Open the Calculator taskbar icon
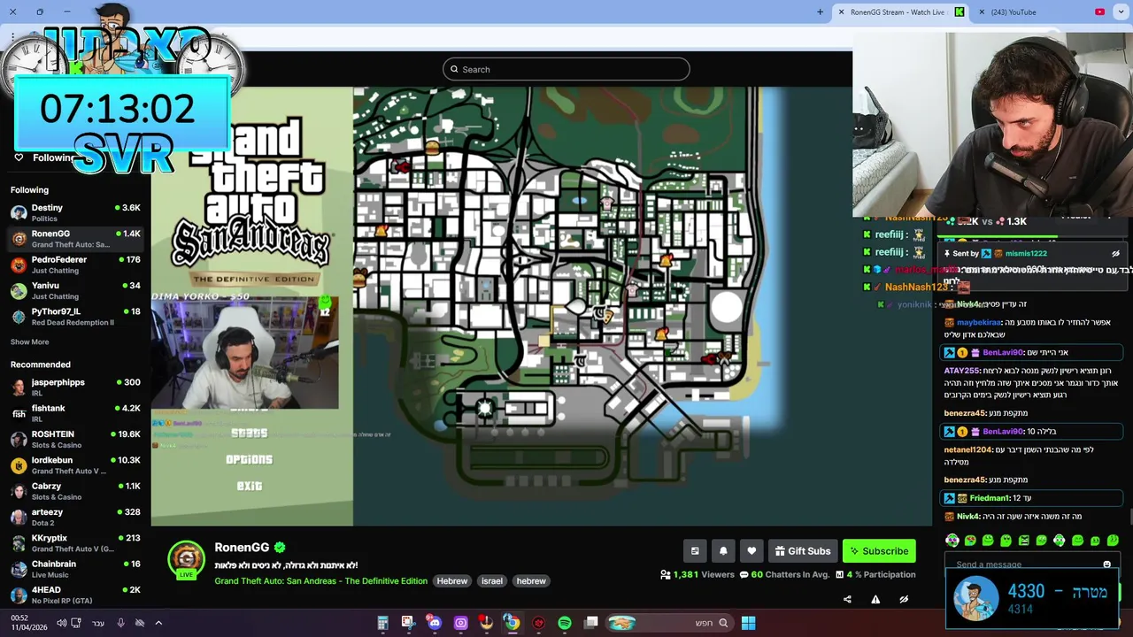Image resolution: width=1133 pixels, height=637 pixels. click(382, 623)
